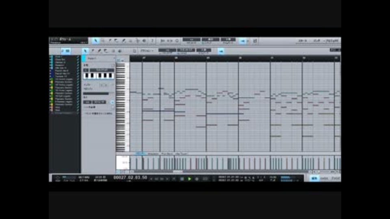Image resolution: width=390 pixels, height=219 pixels.
Task: Select the Eraser tool in top toolbar
Action: coord(117,41)
